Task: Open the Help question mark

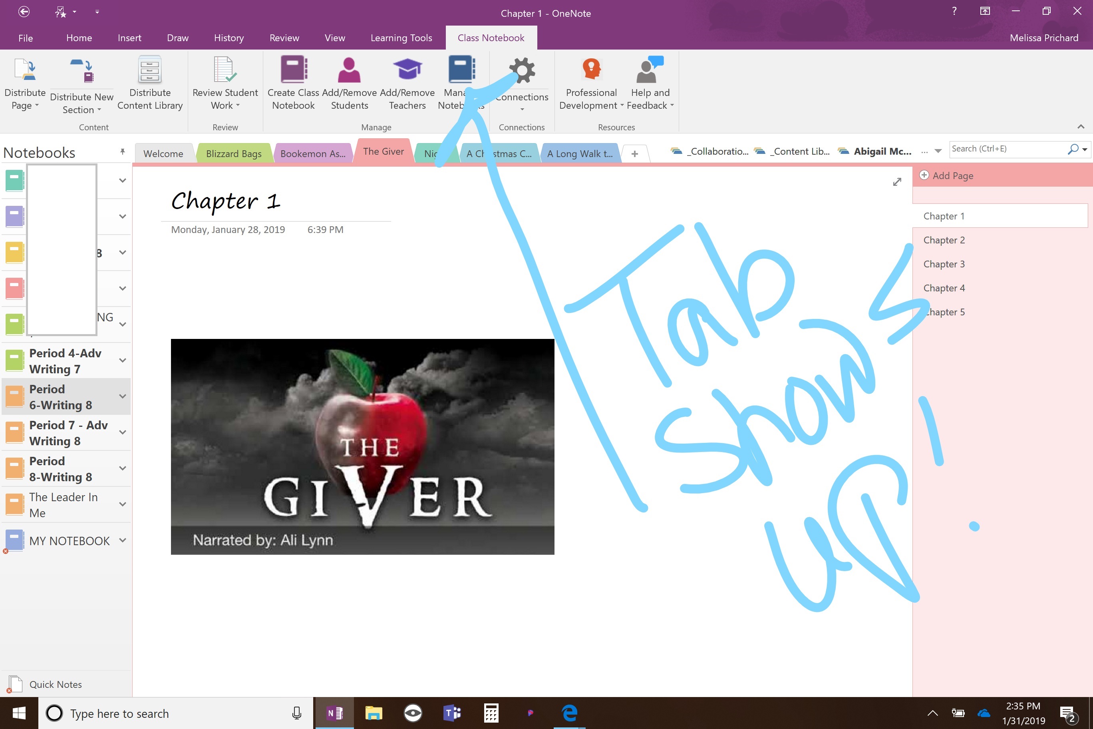Action: (x=954, y=11)
